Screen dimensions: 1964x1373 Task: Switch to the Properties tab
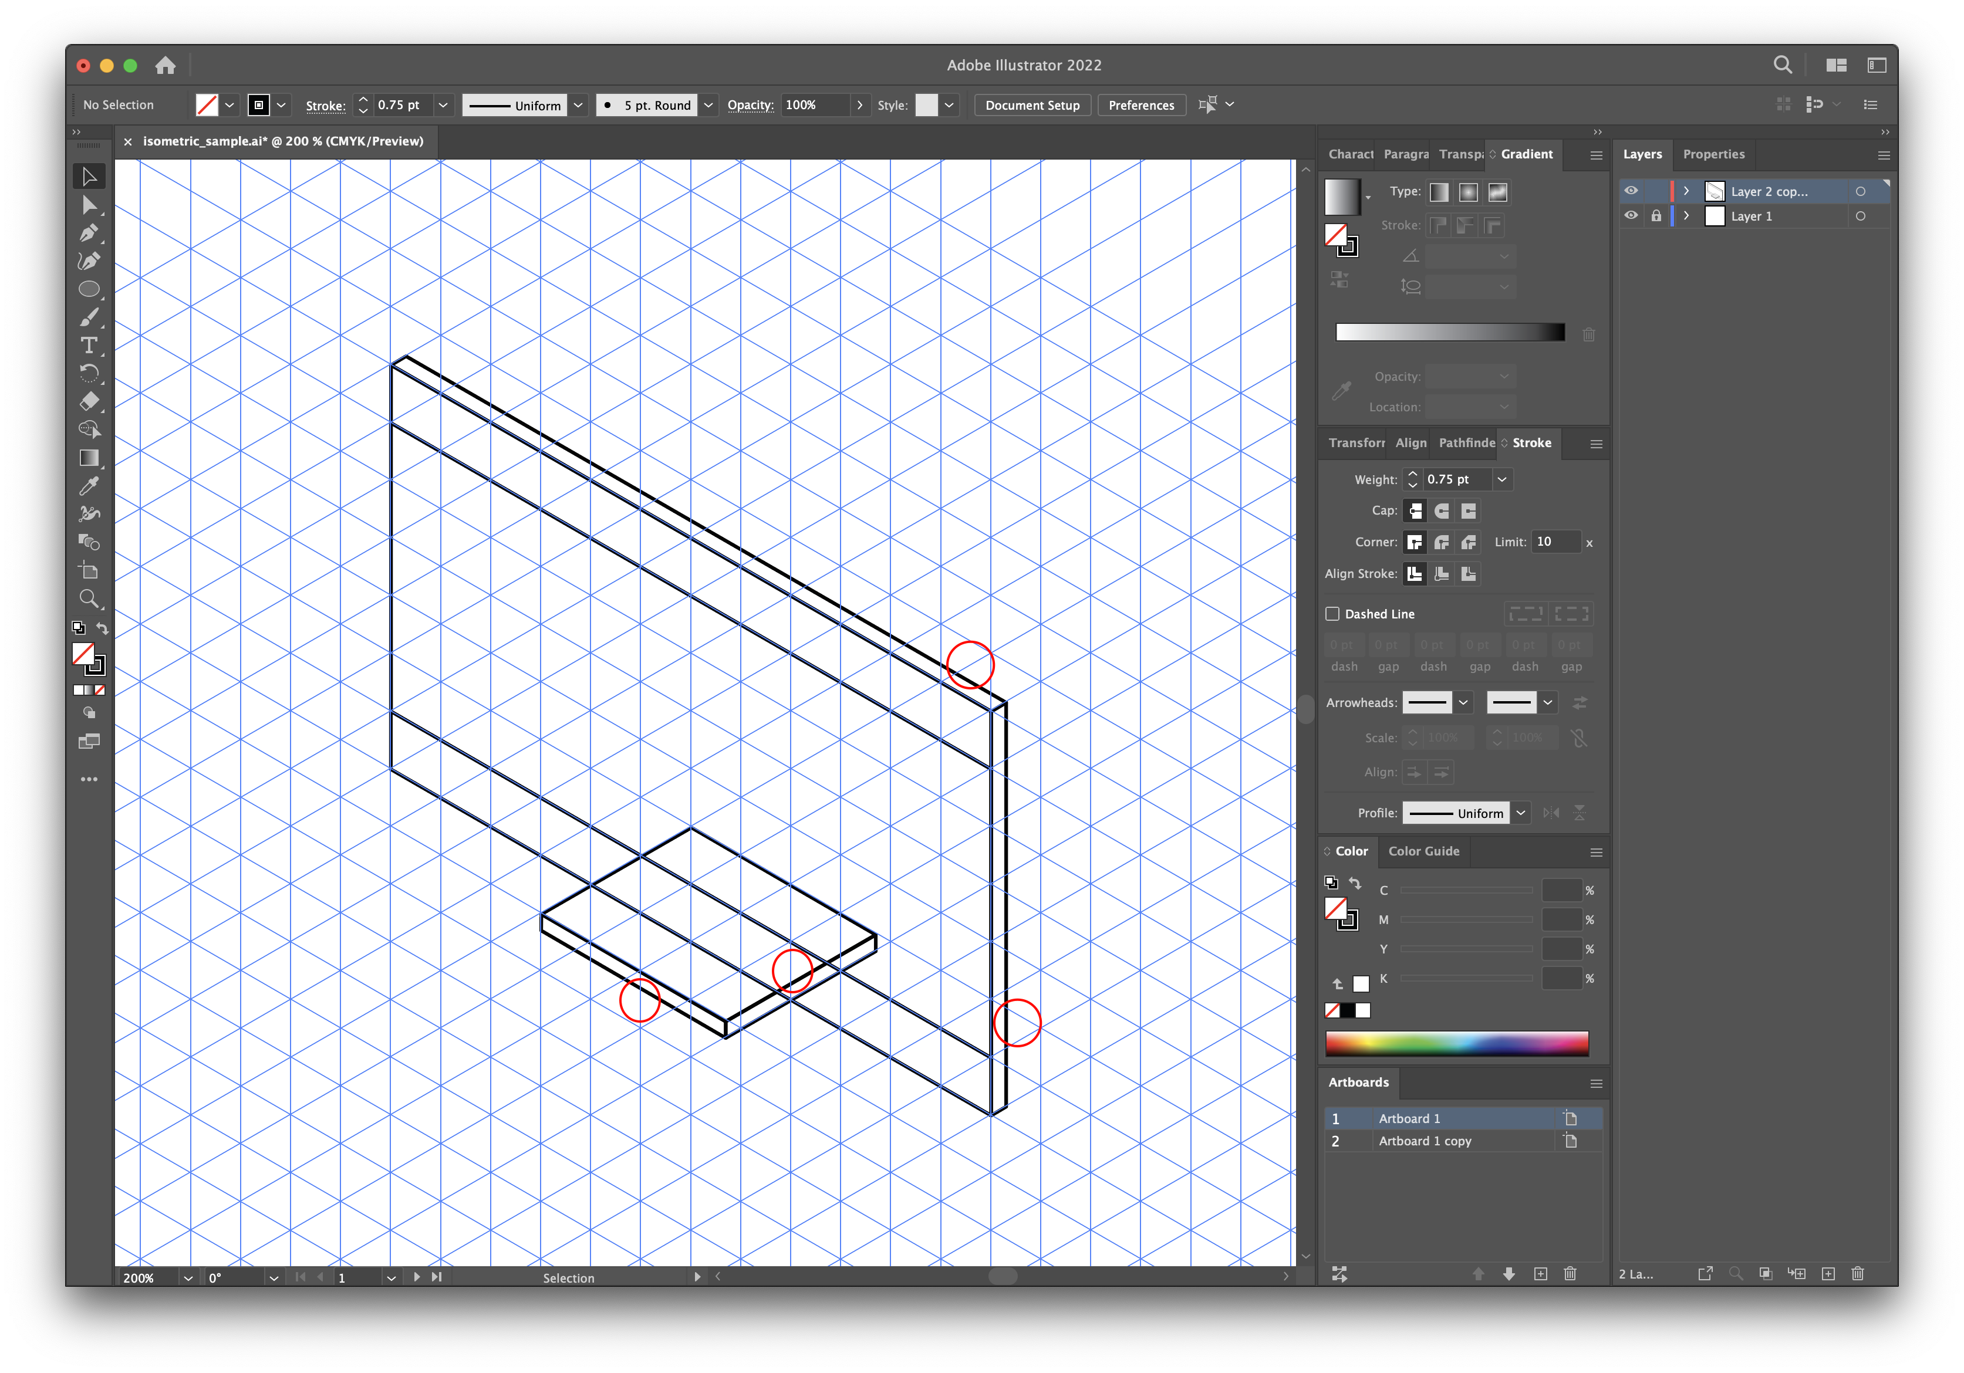coord(1713,154)
